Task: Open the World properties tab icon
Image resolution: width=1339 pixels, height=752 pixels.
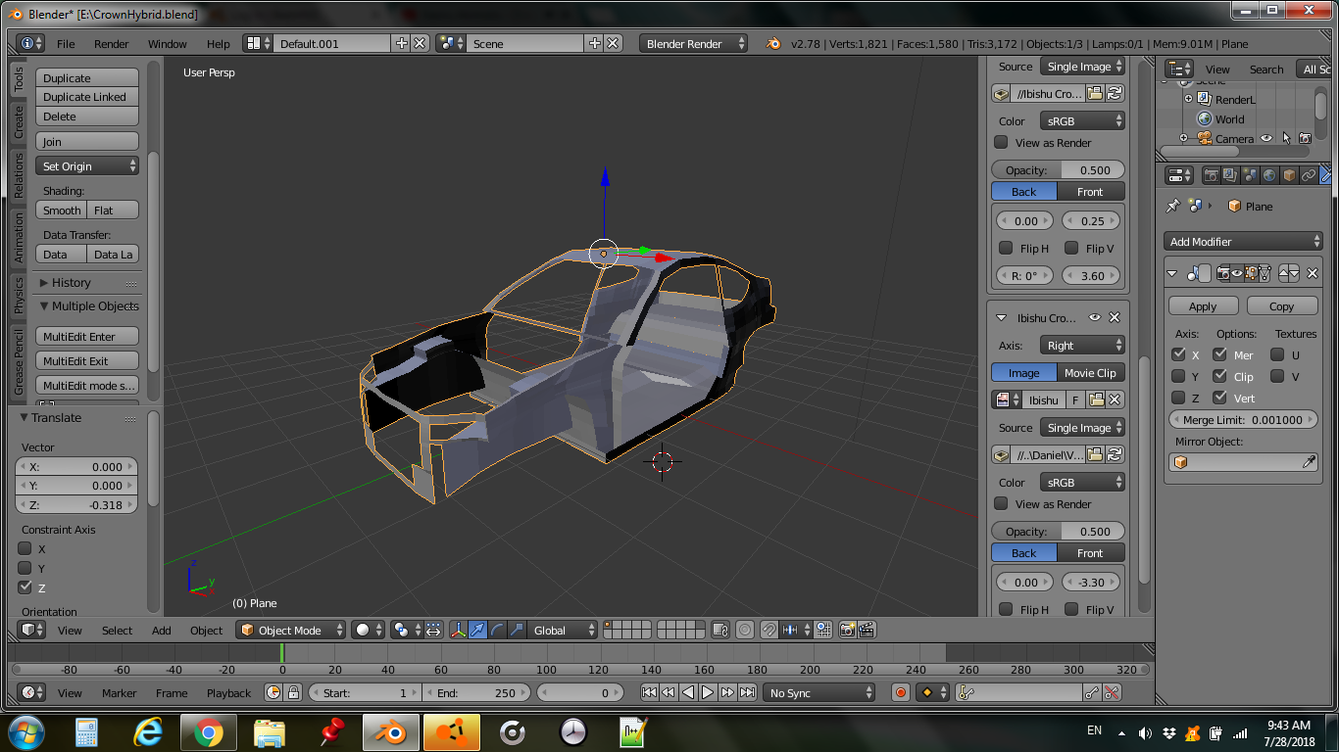Action: (1269, 175)
